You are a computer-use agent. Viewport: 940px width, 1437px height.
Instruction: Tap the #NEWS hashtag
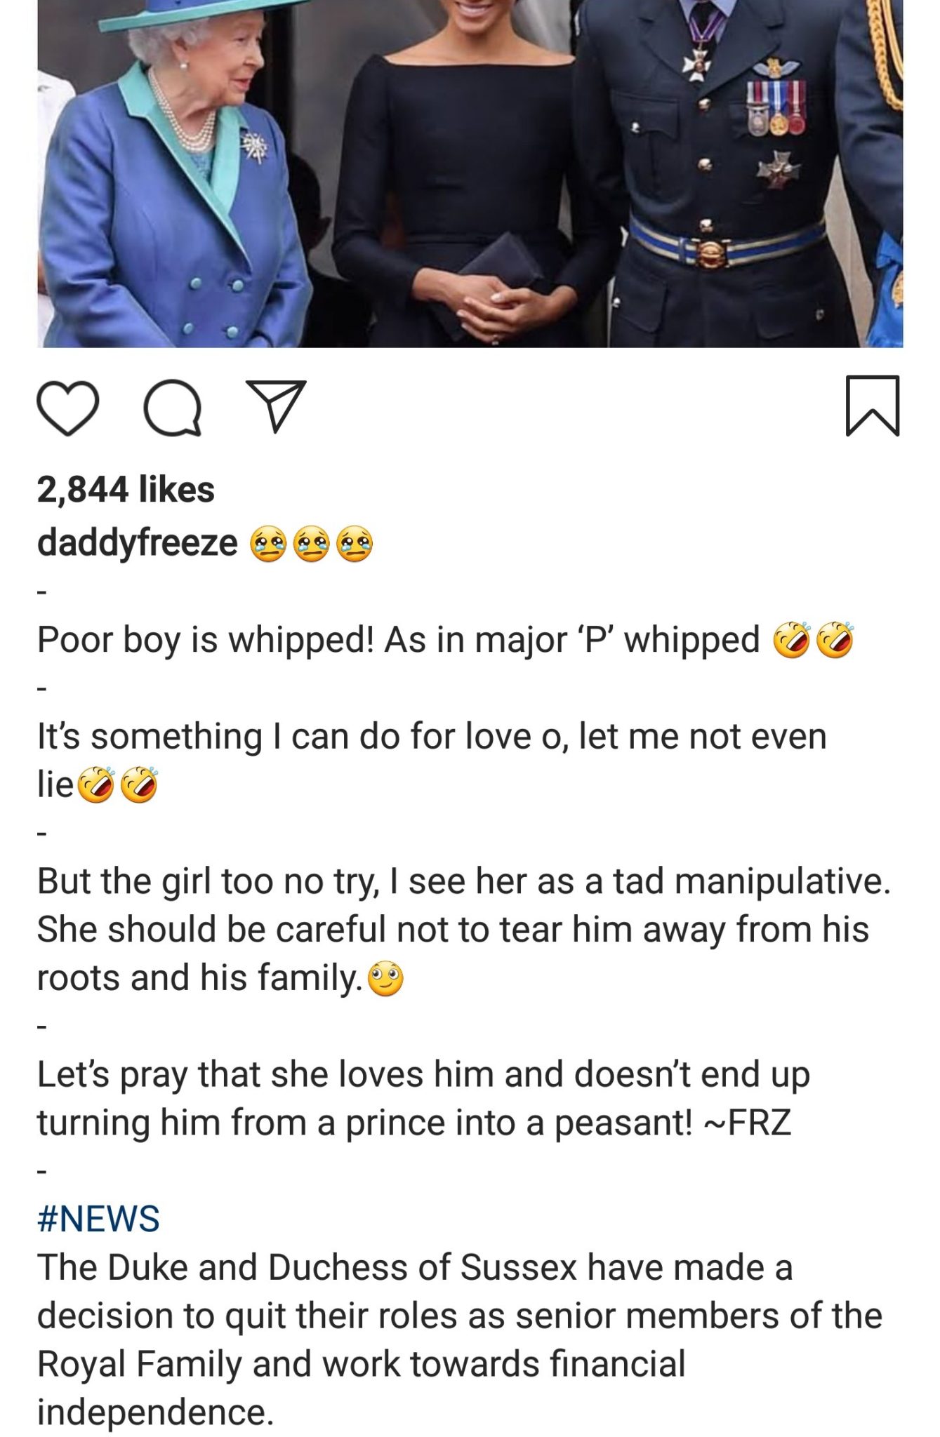98,1219
